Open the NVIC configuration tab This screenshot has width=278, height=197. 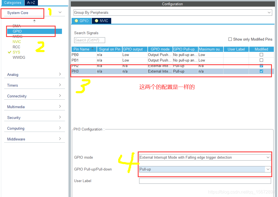point(102,21)
